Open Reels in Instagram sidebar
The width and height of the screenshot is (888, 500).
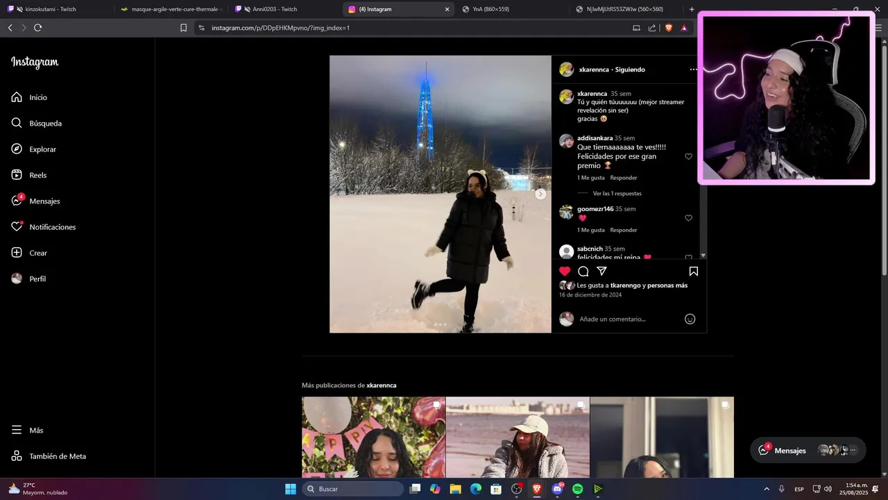[x=29, y=175]
